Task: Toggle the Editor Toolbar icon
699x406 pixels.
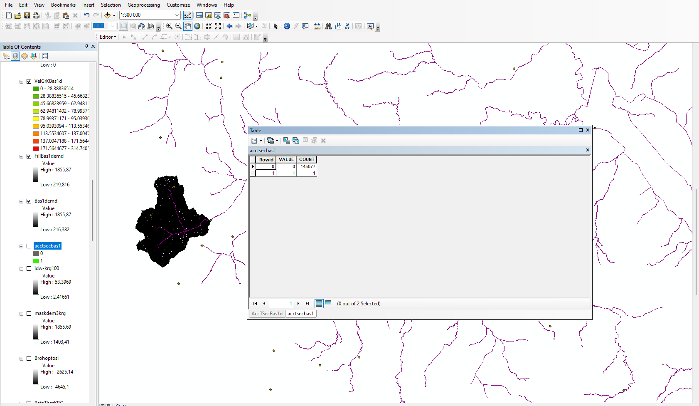Action: (188, 15)
